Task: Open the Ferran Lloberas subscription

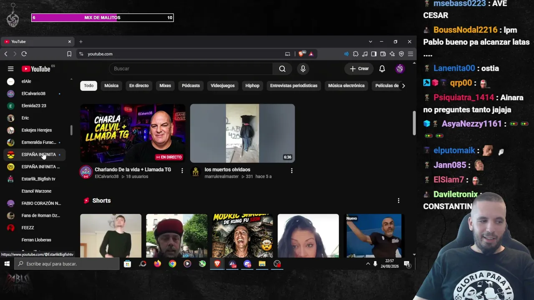Action: click(x=34, y=240)
